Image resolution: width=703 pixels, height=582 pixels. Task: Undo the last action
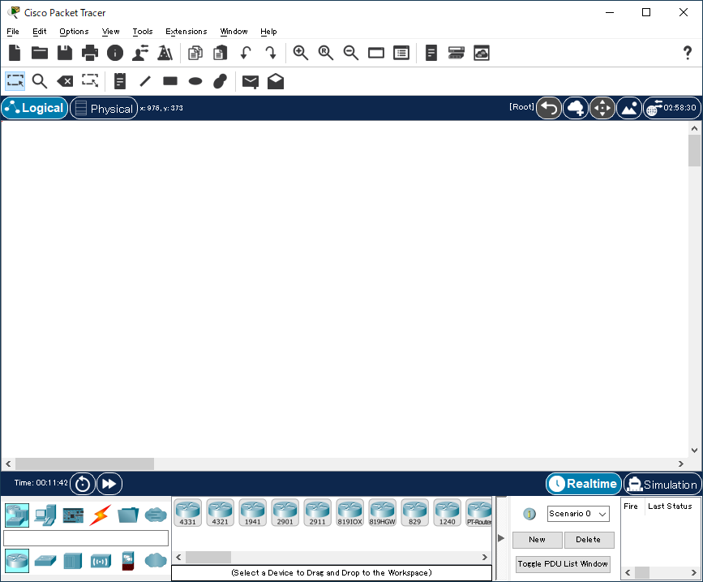(245, 53)
